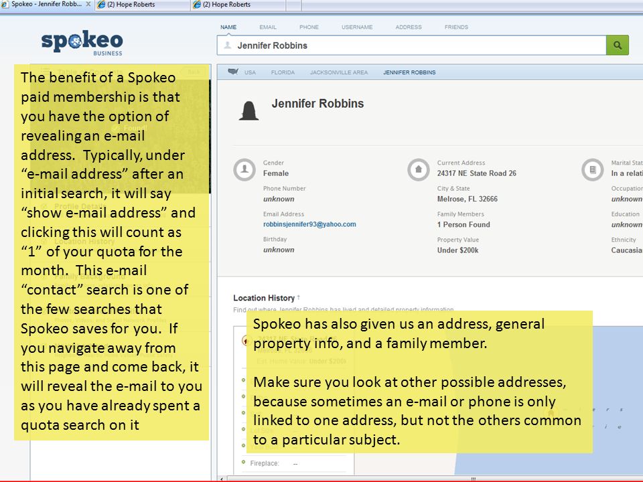643x482 pixels.
Task: Click the Location History section heading
Action: click(264, 298)
